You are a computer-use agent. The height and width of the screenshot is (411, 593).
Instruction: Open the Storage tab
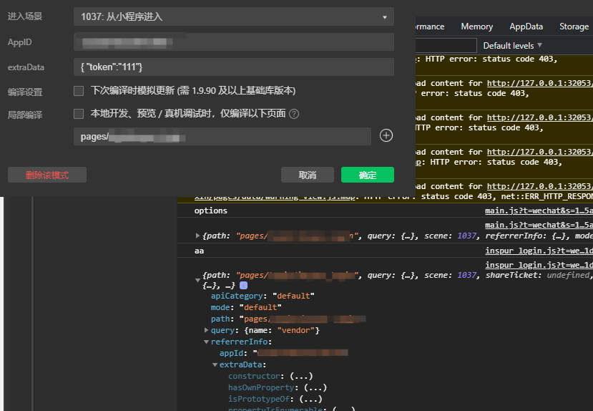click(574, 26)
